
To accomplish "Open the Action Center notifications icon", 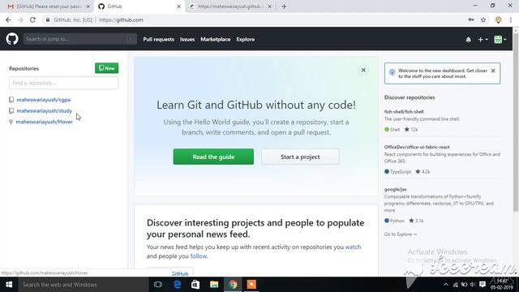I will coord(483,285).
